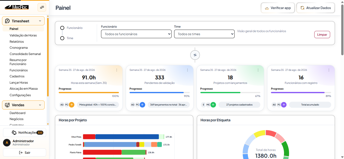Click the orange 100% progress bar
Viewport: 344px width, 159px height.
[89, 93]
